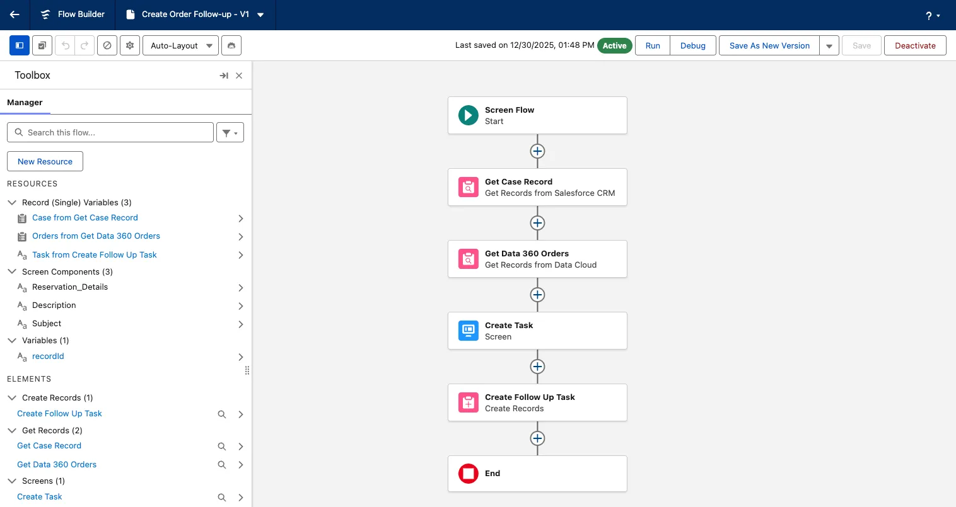
Task: Click the select elements toolbar icon
Action: [42, 45]
